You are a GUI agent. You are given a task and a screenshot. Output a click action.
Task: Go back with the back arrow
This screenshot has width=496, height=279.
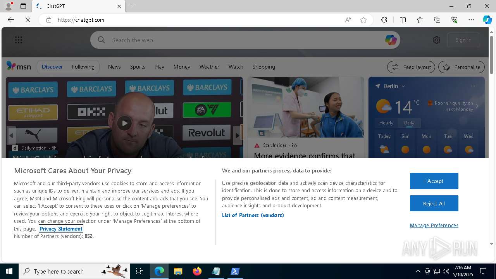pyautogui.click(x=11, y=20)
